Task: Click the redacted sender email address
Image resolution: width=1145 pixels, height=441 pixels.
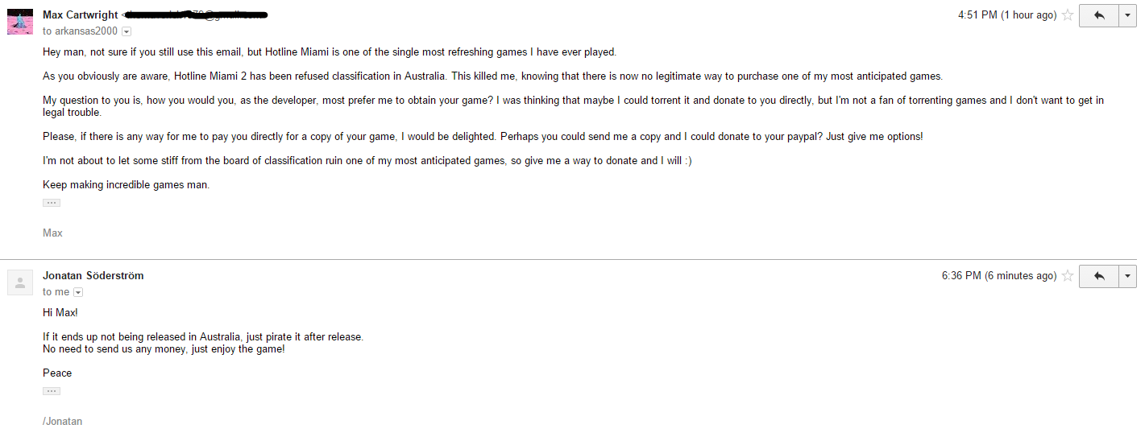Action: [196, 15]
